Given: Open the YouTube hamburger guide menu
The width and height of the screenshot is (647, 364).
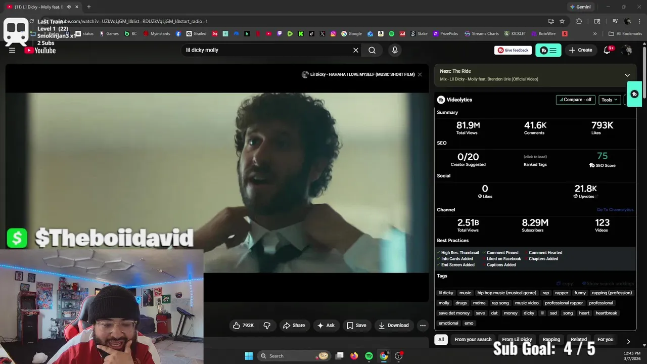Looking at the screenshot, I should coord(12,50).
